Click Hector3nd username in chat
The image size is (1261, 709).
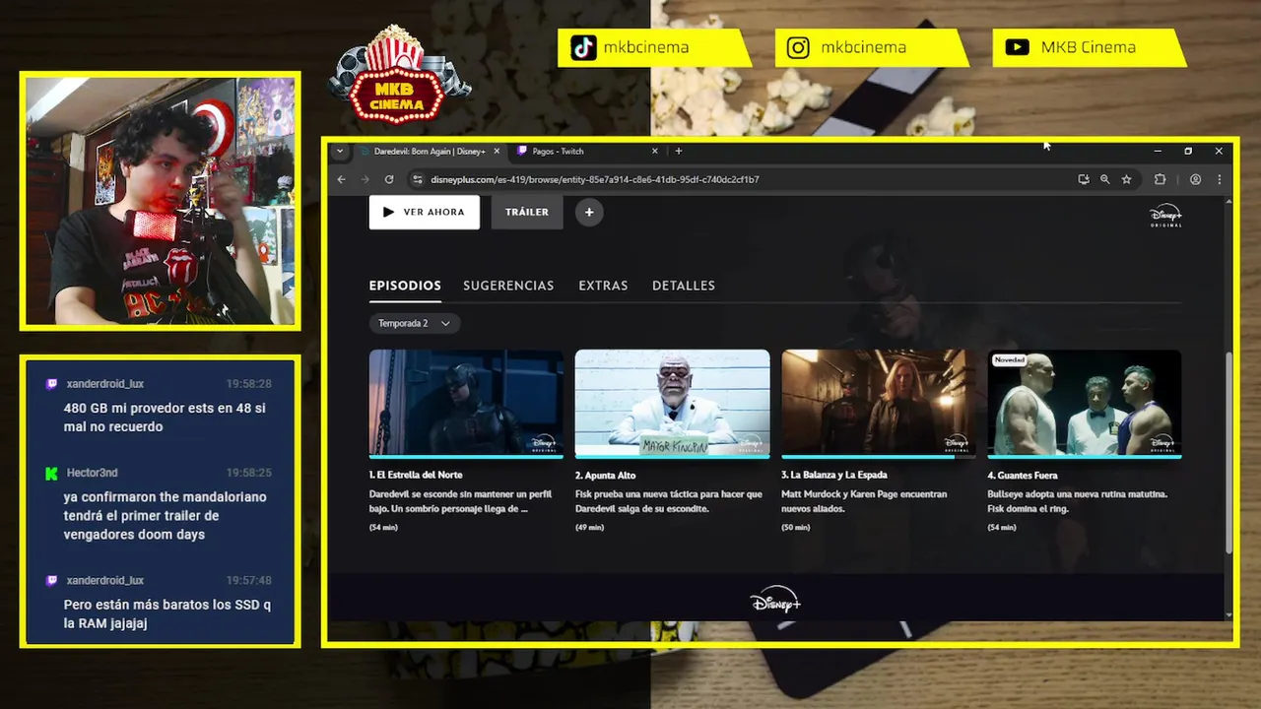click(x=92, y=473)
